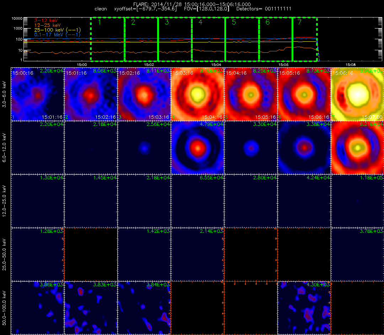Click the 'clean' algorithm label
384x335 pixels.
(101, 9)
